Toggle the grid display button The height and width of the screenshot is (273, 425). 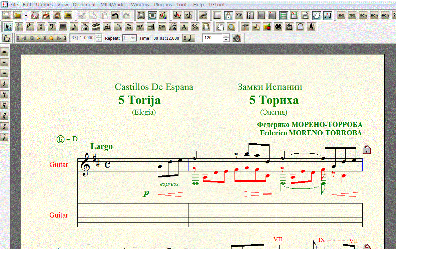pyautogui.click(x=261, y=15)
